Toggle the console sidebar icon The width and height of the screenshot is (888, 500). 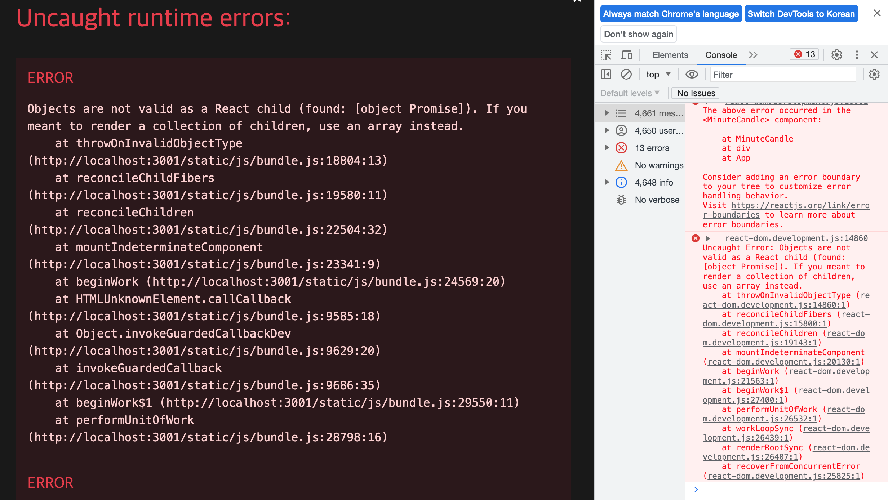point(606,75)
